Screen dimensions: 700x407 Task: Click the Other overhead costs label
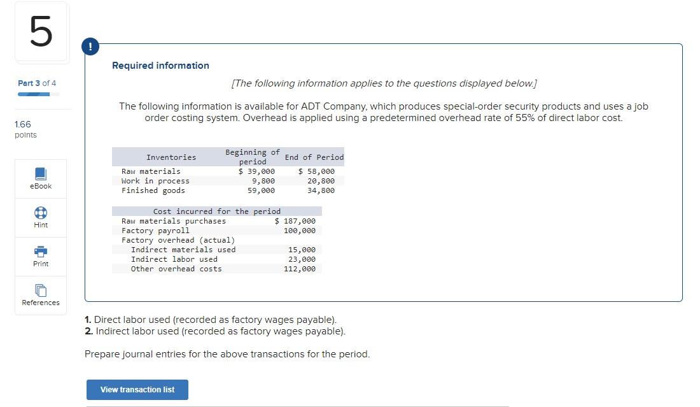point(176,269)
